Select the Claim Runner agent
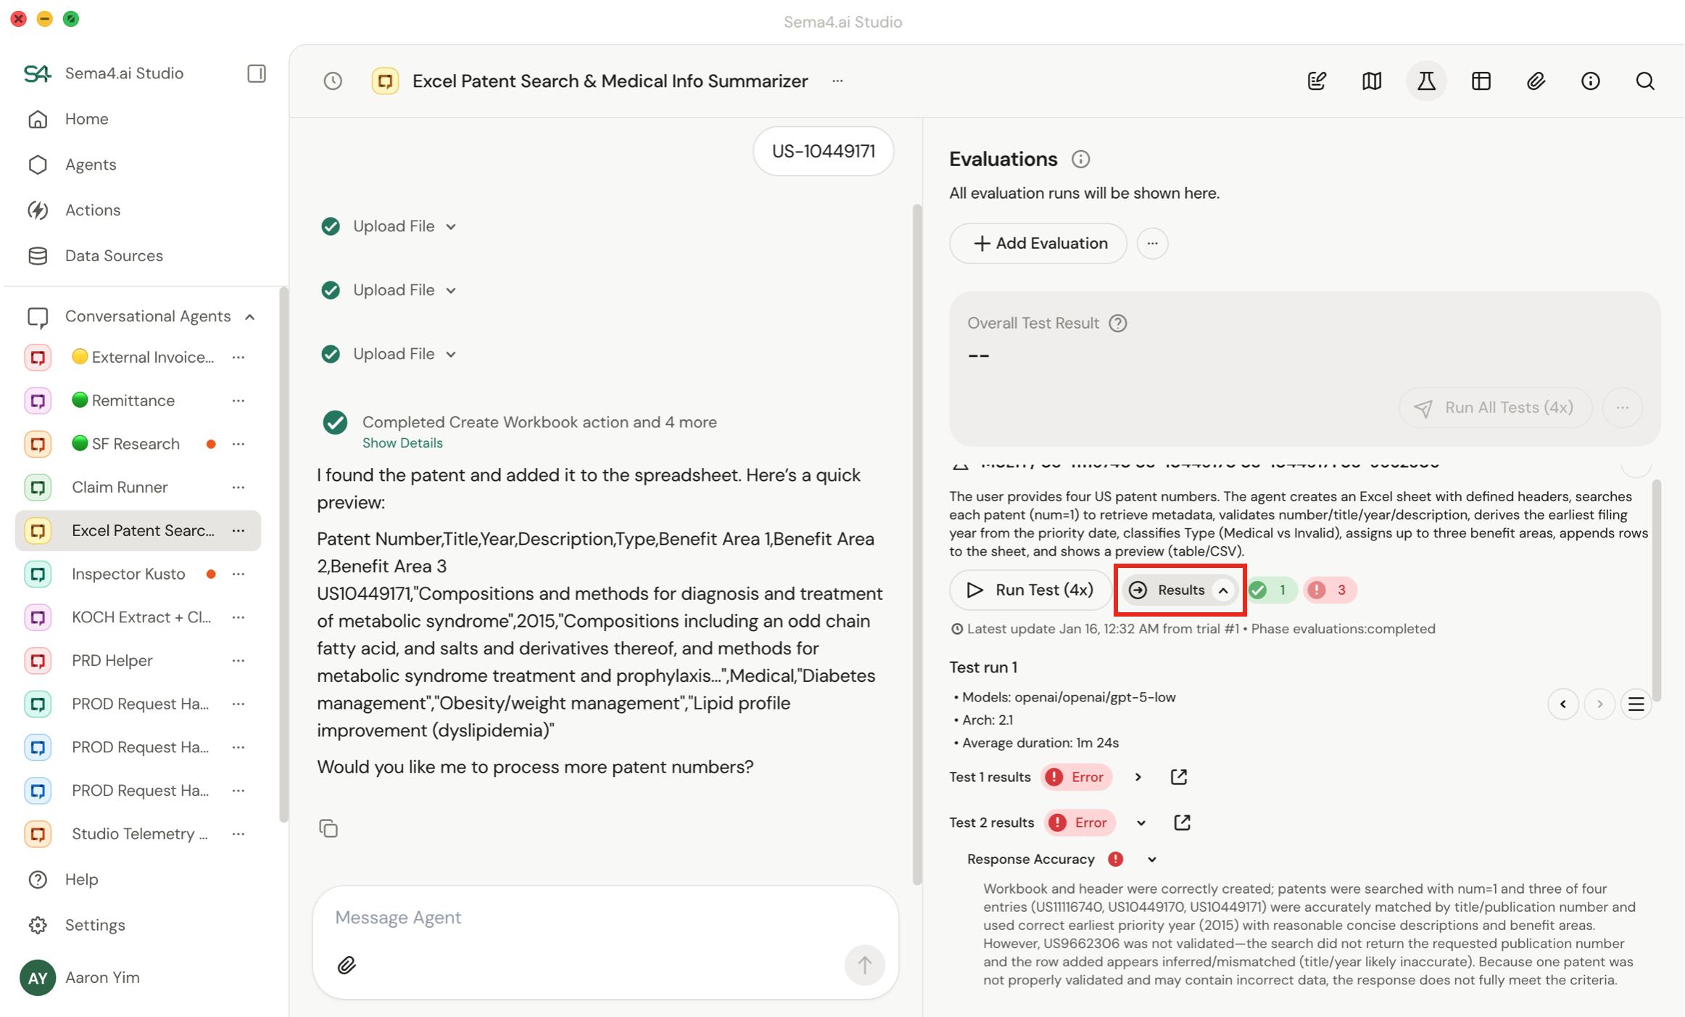The image size is (1685, 1017). point(120,487)
